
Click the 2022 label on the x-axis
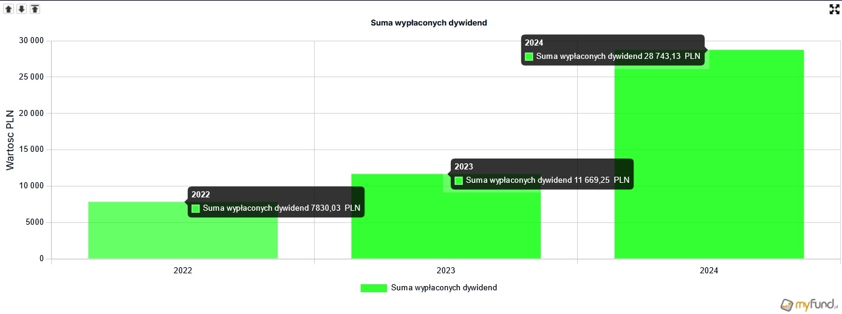pos(183,271)
